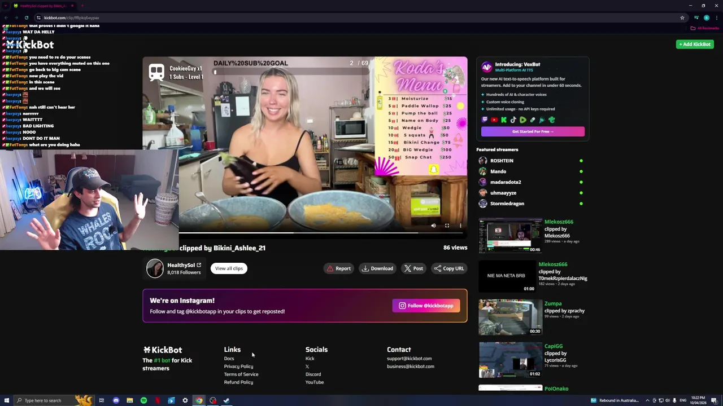The height and width of the screenshot is (406, 723).
Task: Open File Explorer from the taskbar
Action: [x=129, y=400]
